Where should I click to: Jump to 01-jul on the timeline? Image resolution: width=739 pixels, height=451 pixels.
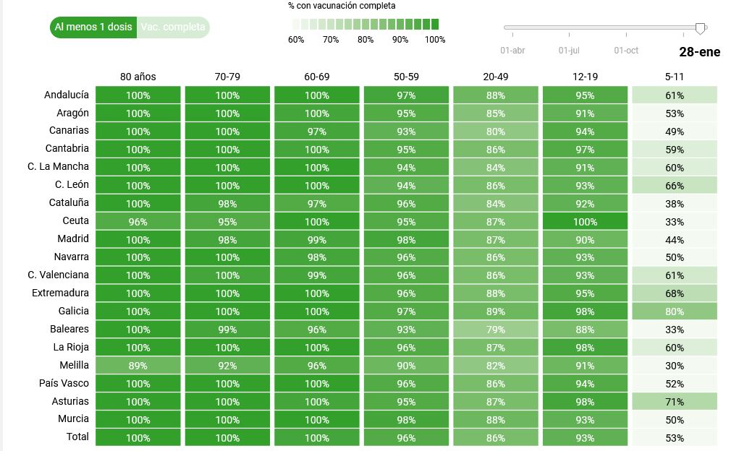pos(569,51)
